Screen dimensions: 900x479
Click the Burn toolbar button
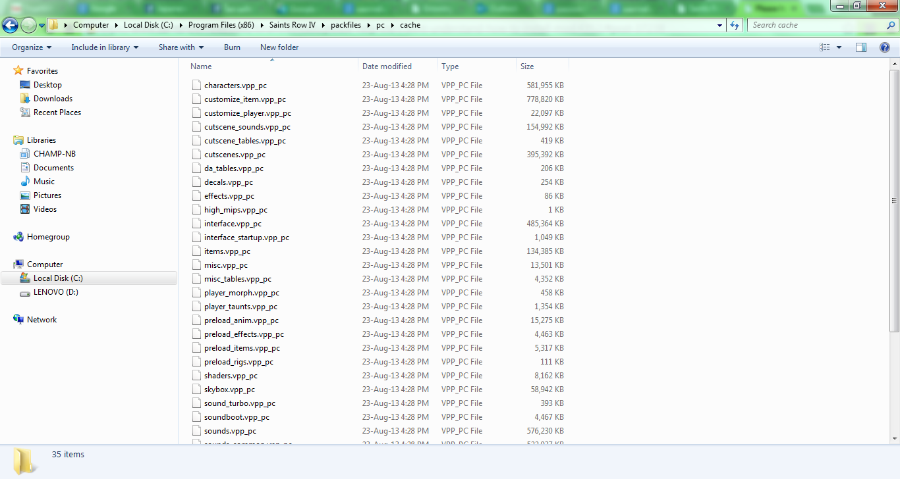232,47
